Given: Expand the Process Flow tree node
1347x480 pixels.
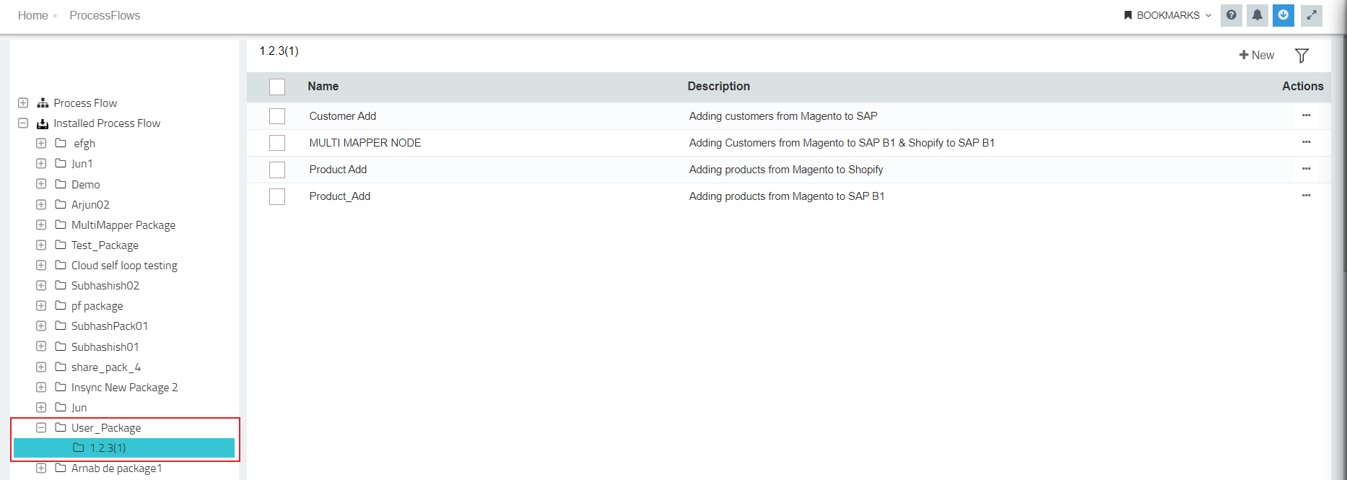Looking at the screenshot, I should click(x=23, y=102).
